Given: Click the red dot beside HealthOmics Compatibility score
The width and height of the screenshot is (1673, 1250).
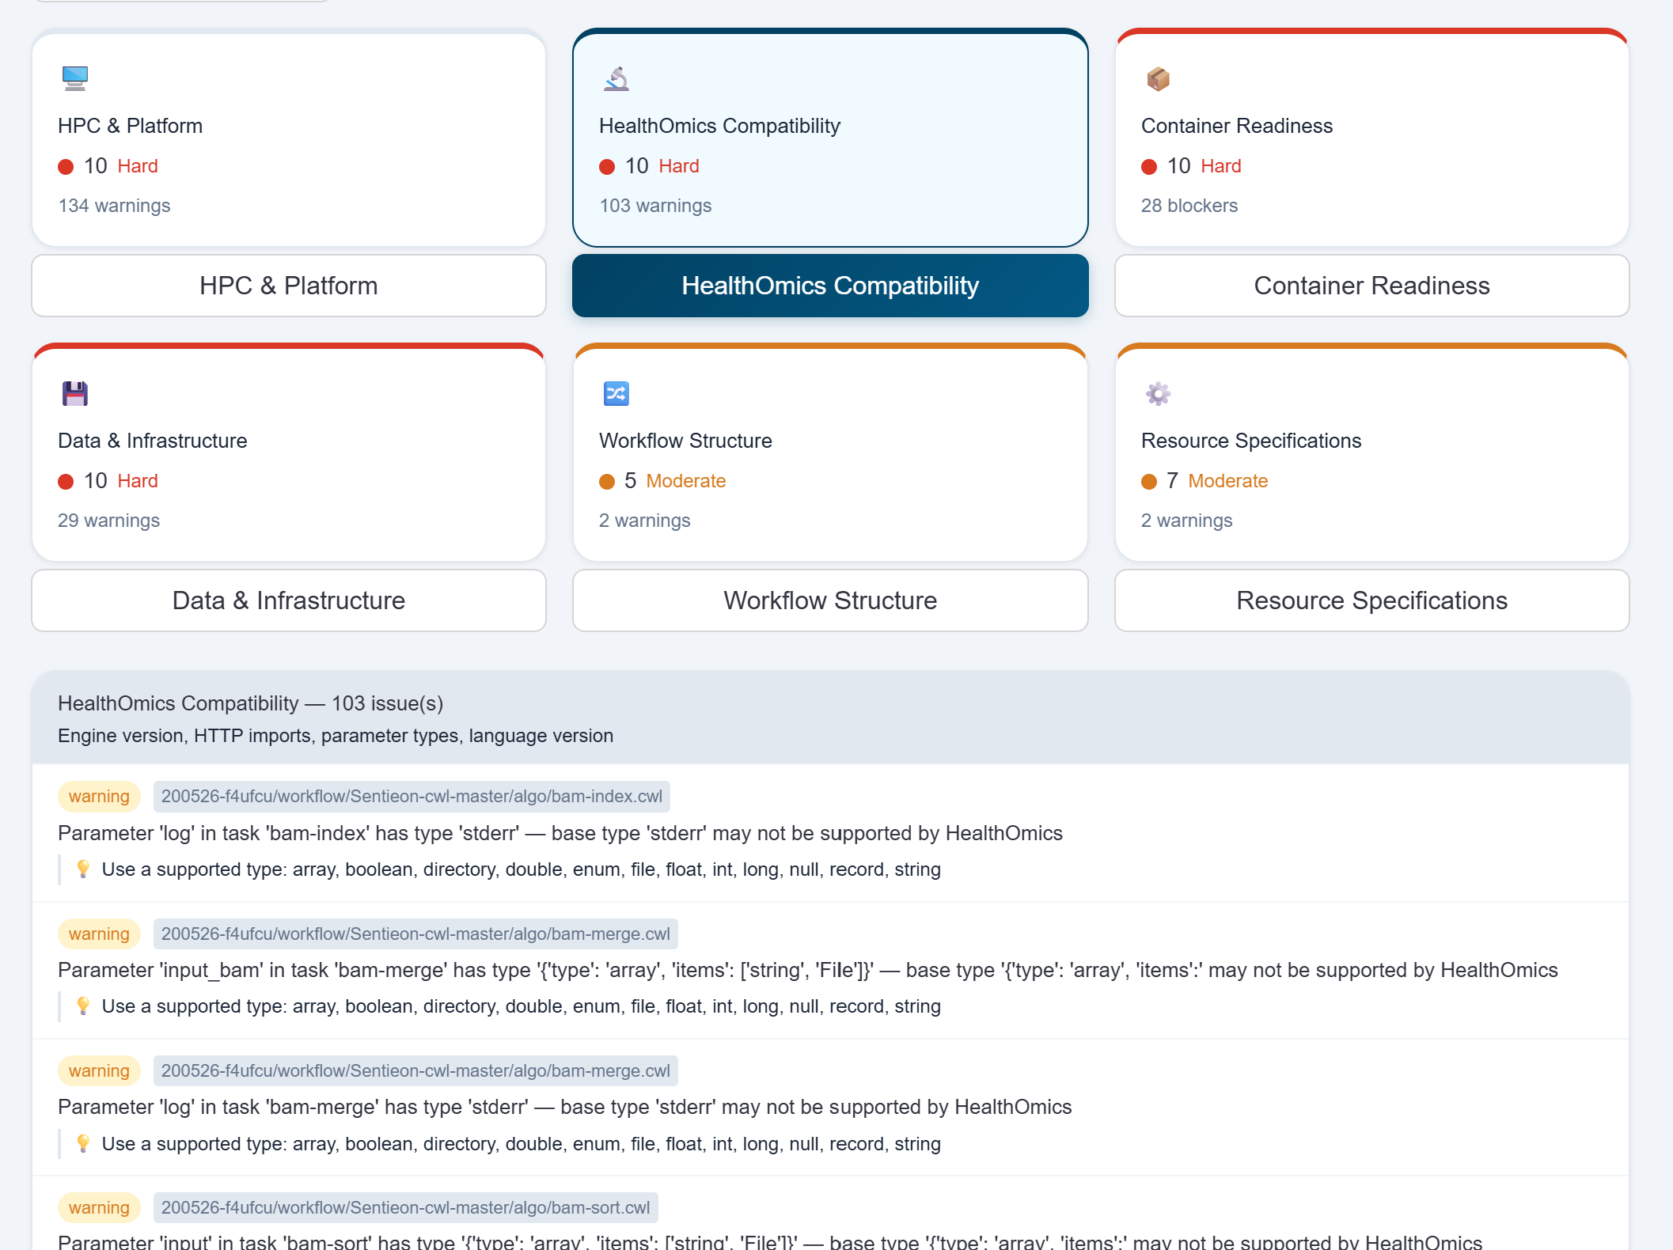Looking at the screenshot, I should coord(607,166).
